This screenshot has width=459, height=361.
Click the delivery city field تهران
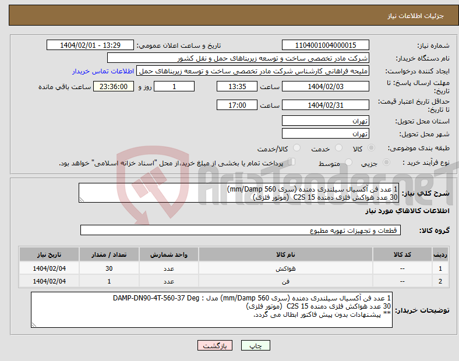(x=326, y=133)
